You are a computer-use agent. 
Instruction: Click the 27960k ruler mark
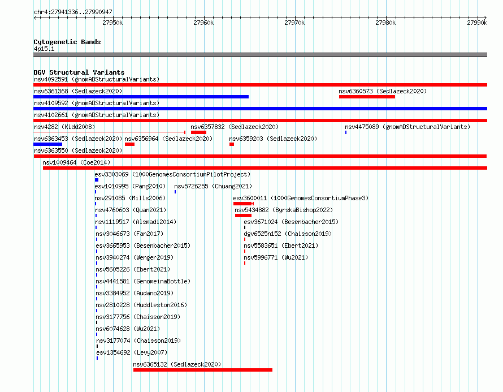point(203,23)
